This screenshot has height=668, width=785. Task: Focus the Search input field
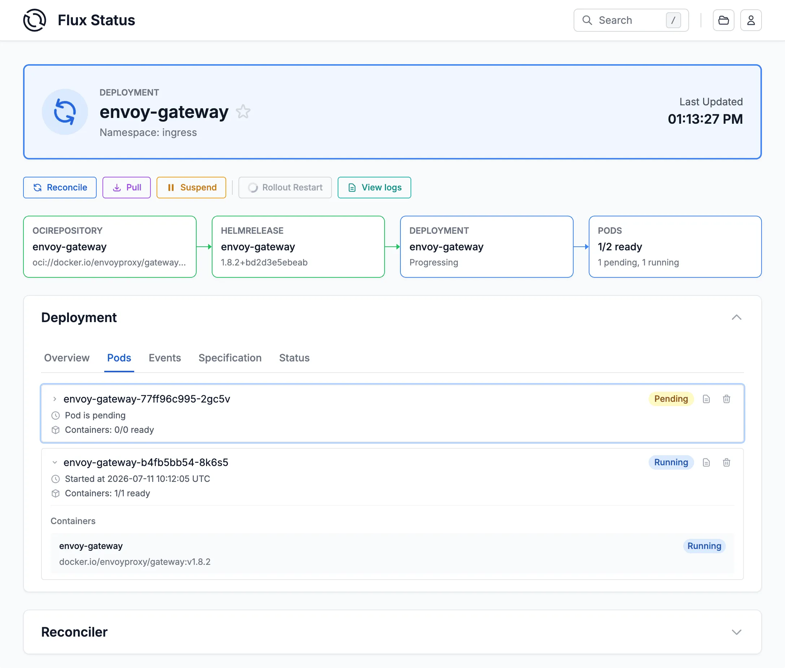[x=631, y=20]
